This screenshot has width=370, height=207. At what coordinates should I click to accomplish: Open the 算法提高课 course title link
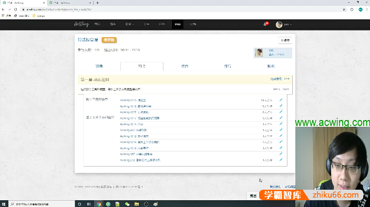[x=88, y=40]
